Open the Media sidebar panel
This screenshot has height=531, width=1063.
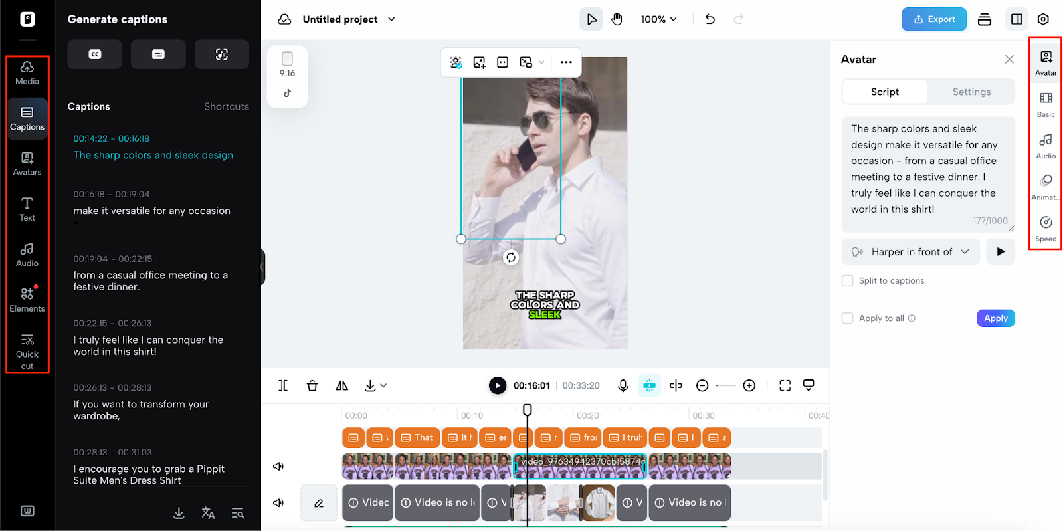pos(27,73)
